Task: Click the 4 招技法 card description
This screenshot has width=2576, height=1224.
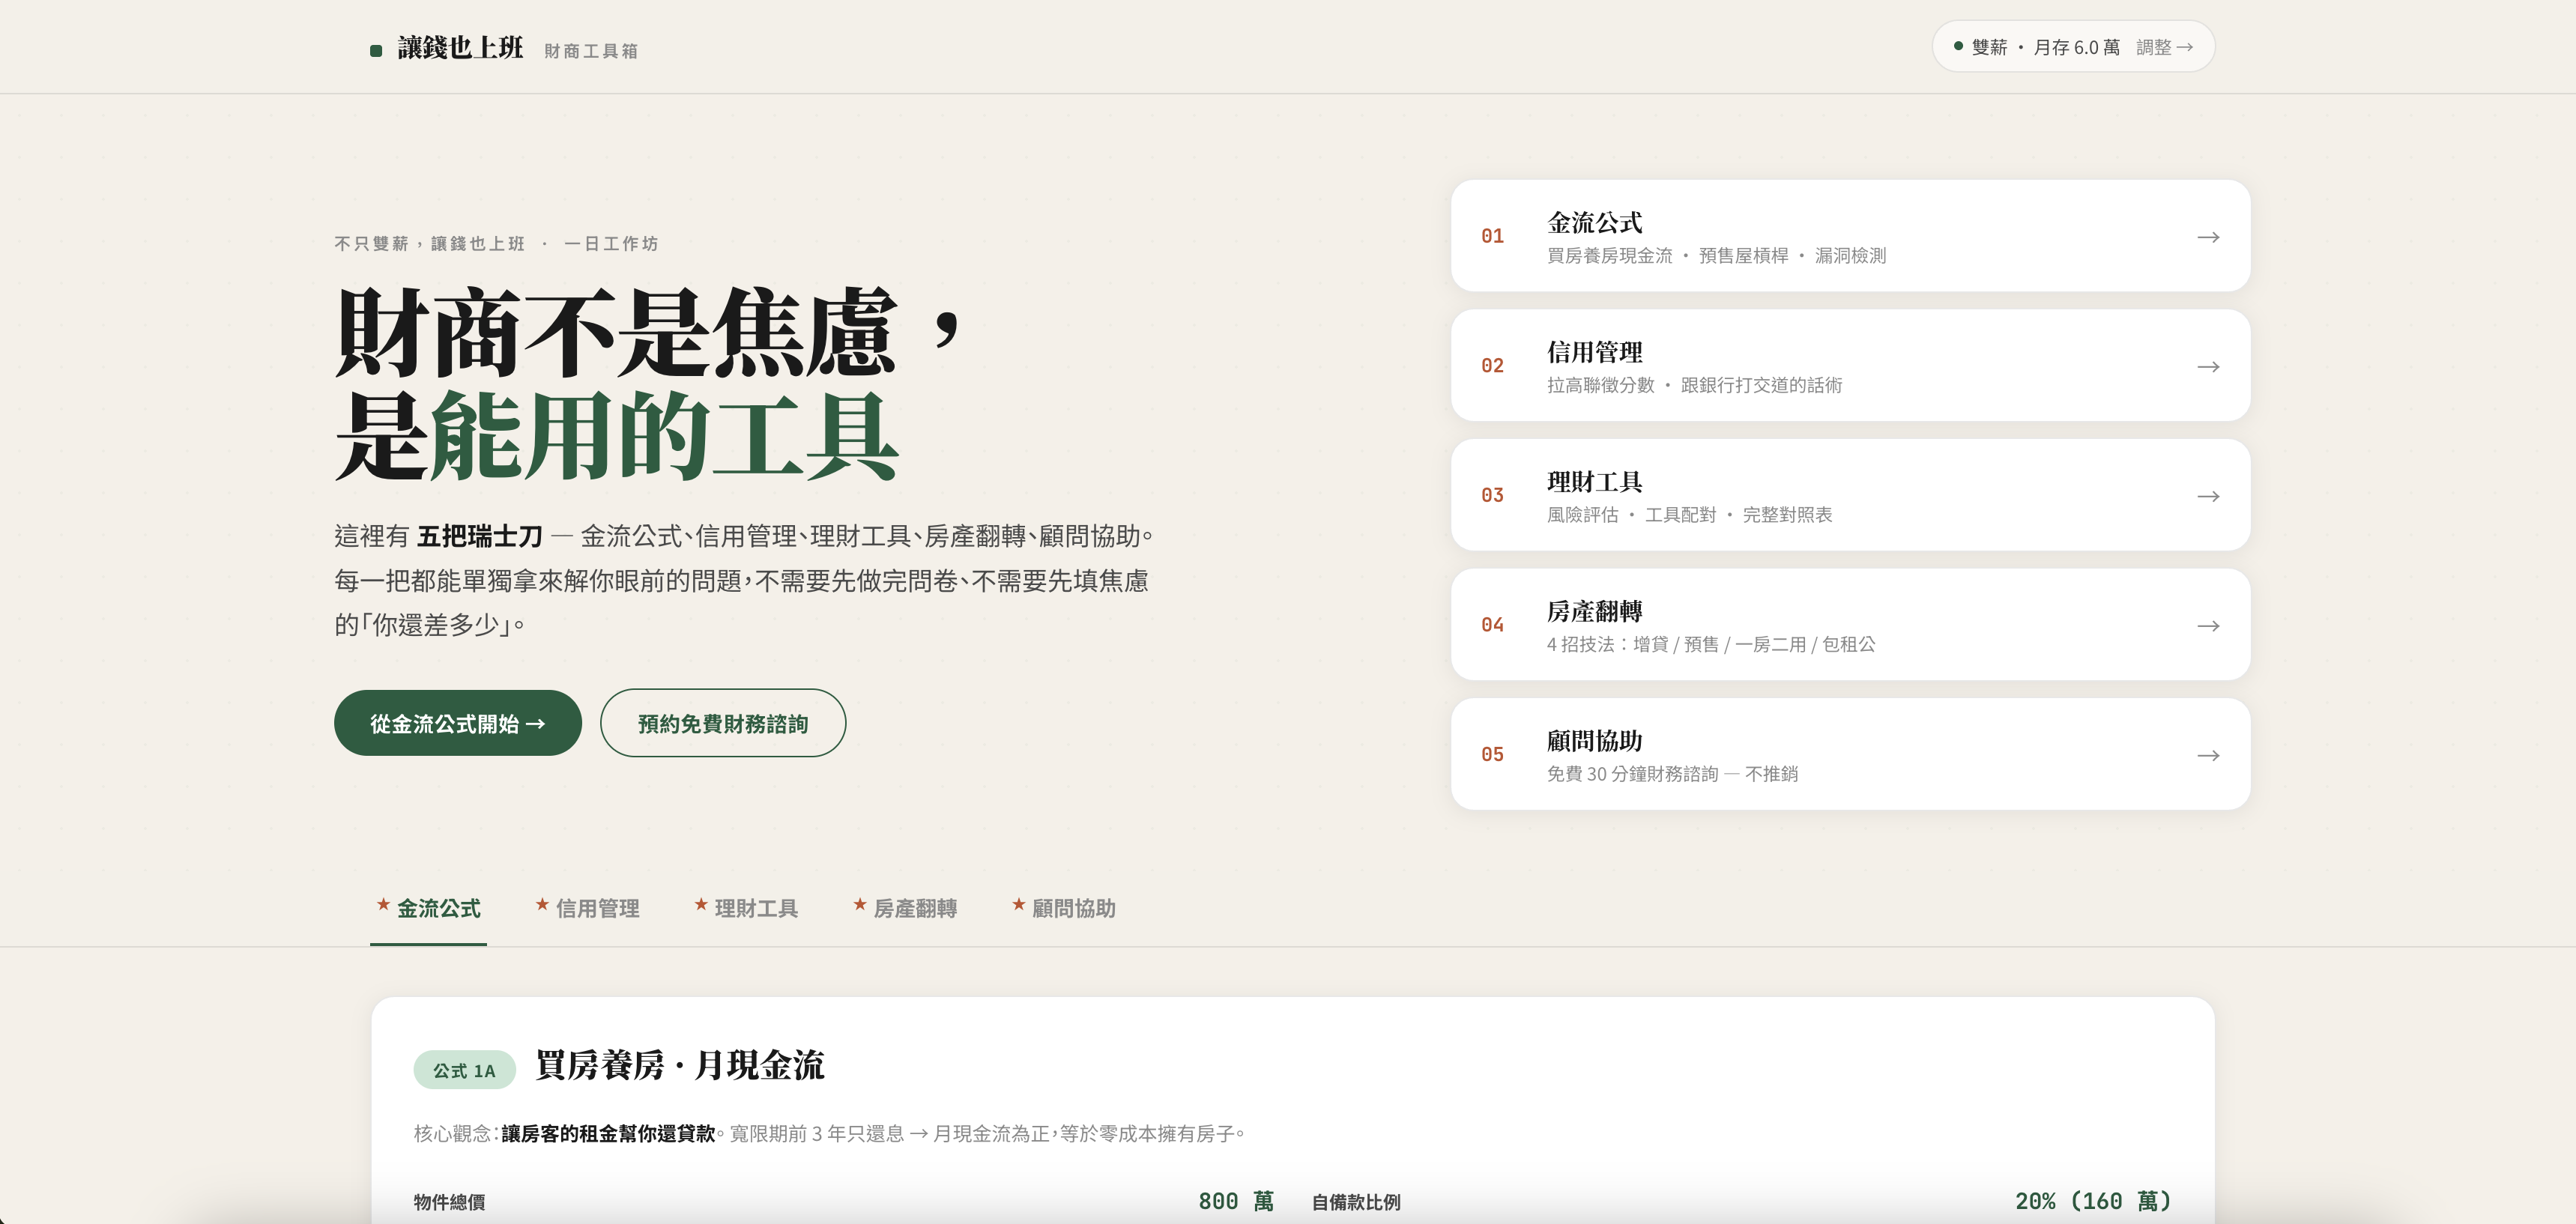Action: 1711,645
